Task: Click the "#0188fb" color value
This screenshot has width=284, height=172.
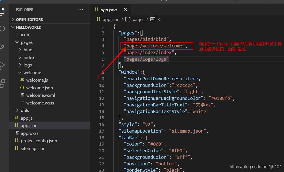Action: (221, 98)
